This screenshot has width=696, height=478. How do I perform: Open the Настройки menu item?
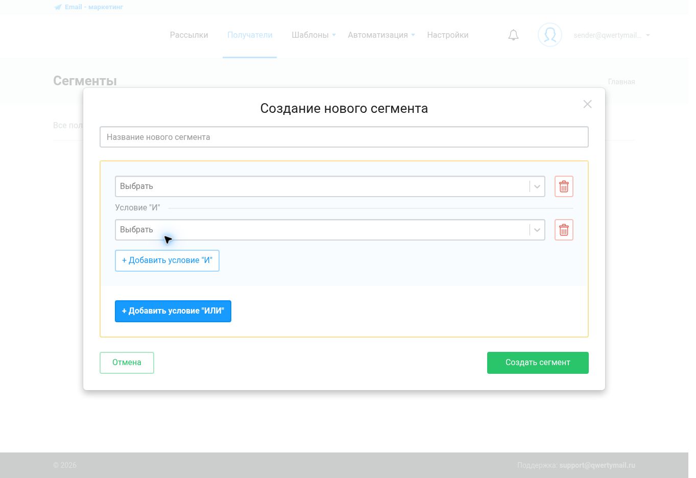pyautogui.click(x=448, y=35)
